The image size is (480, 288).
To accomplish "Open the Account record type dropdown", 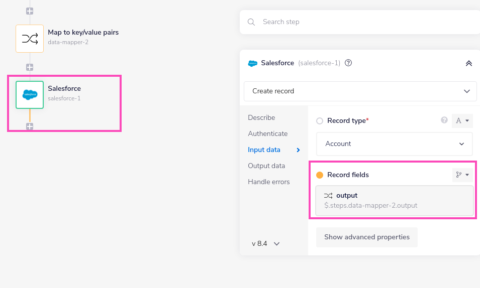I will pyautogui.click(x=394, y=144).
